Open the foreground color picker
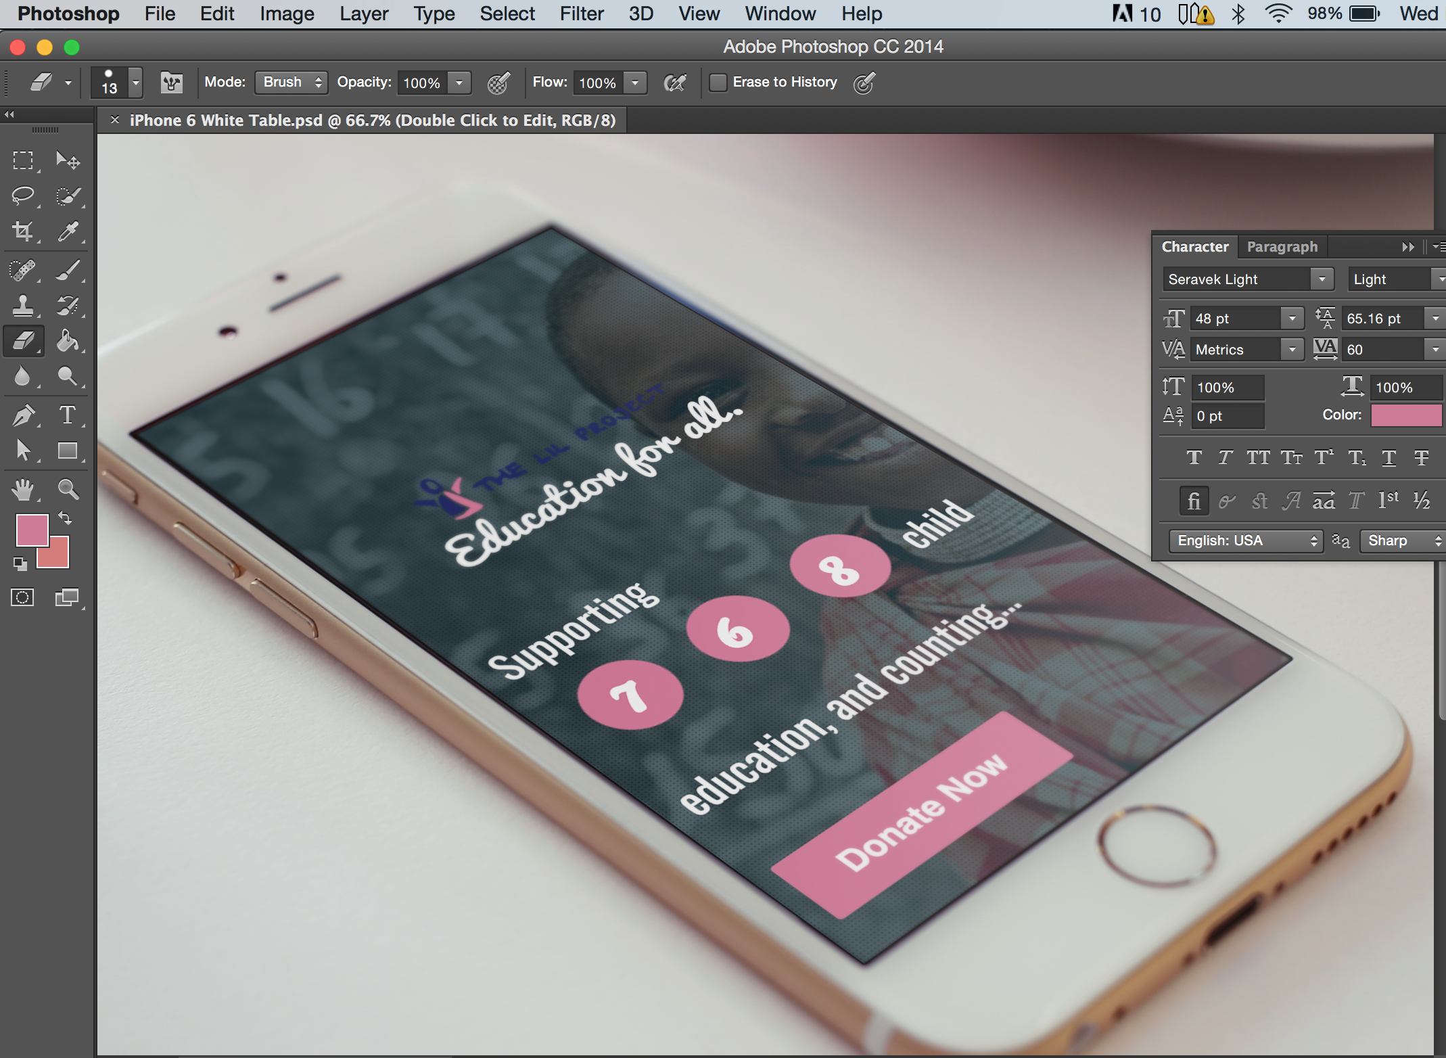Viewport: 1446px width, 1058px height. point(31,529)
